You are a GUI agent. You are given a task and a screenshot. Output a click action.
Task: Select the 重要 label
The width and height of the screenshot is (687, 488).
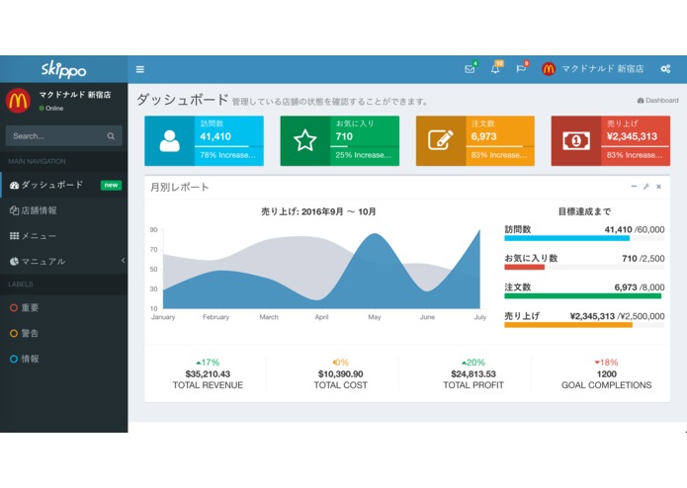pos(64,307)
